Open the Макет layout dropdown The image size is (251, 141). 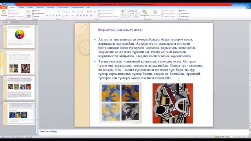pyautogui.click(x=36, y=11)
